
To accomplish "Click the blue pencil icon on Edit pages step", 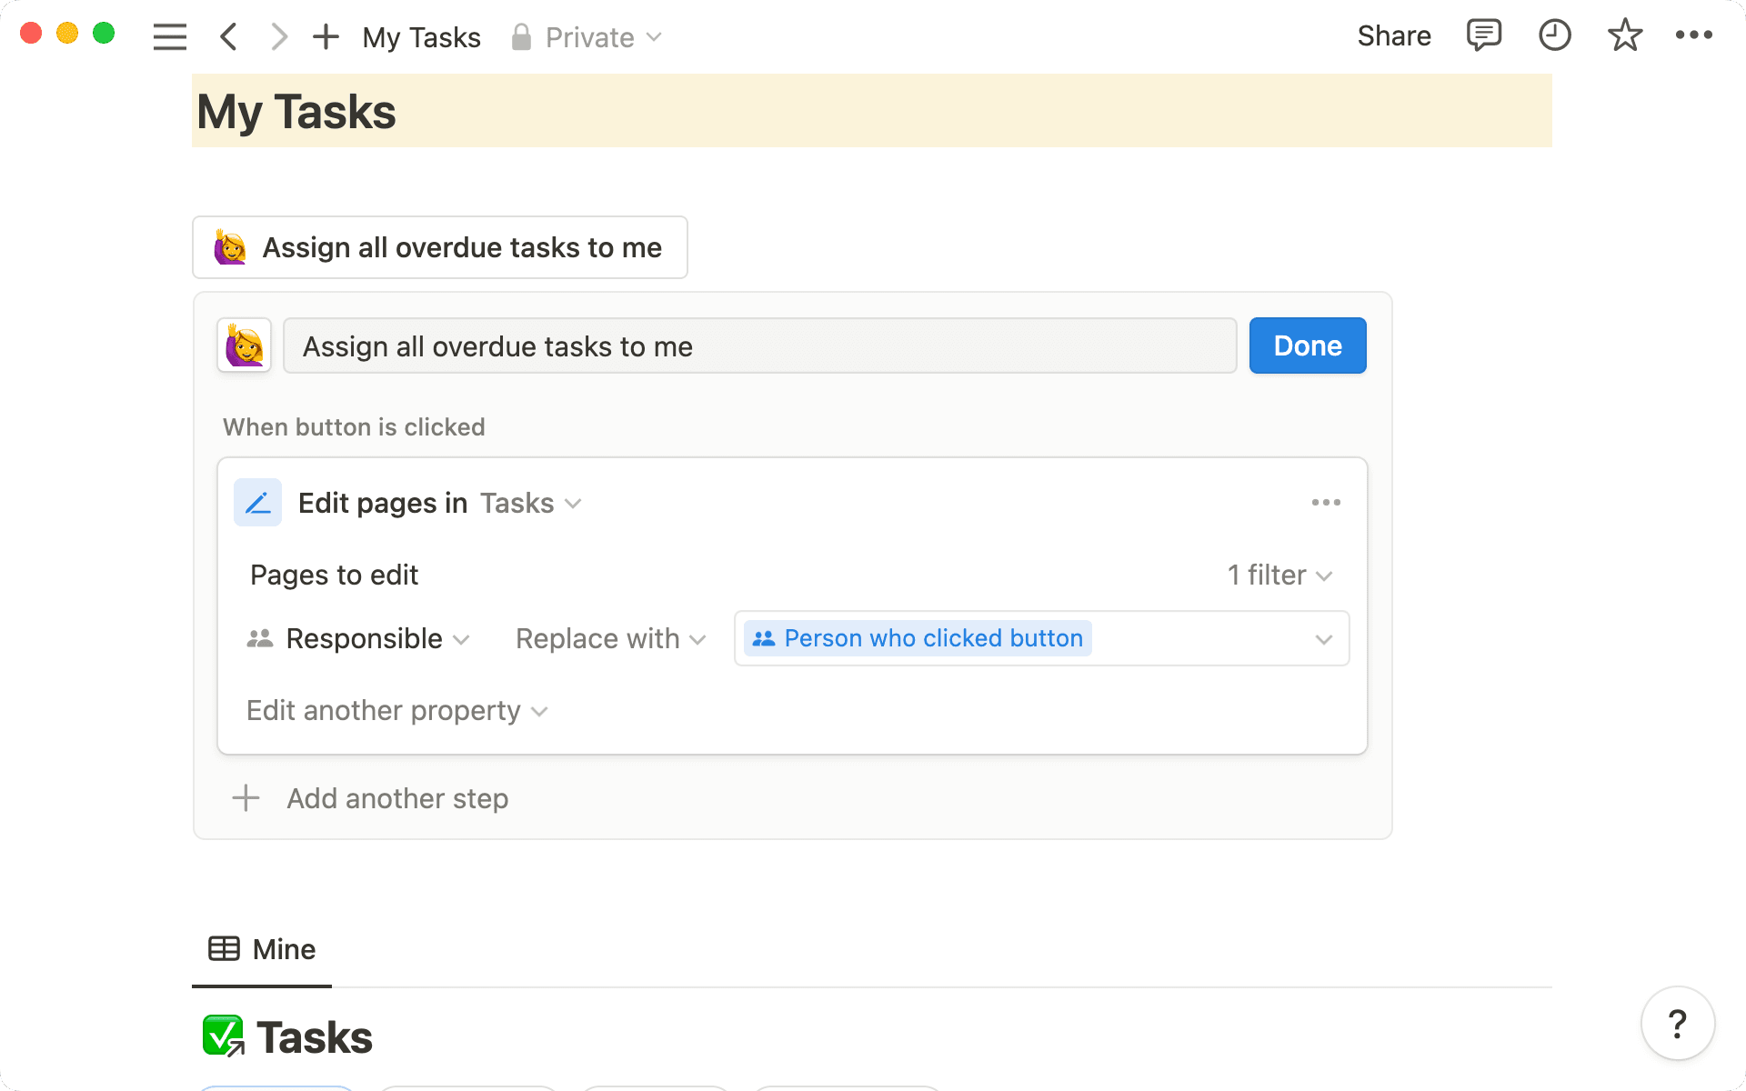I will pos(257,502).
